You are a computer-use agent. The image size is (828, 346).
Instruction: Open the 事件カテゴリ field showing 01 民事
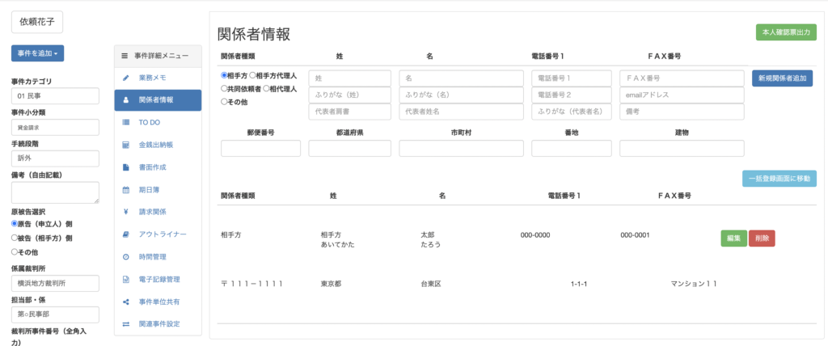click(x=54, y=96)
